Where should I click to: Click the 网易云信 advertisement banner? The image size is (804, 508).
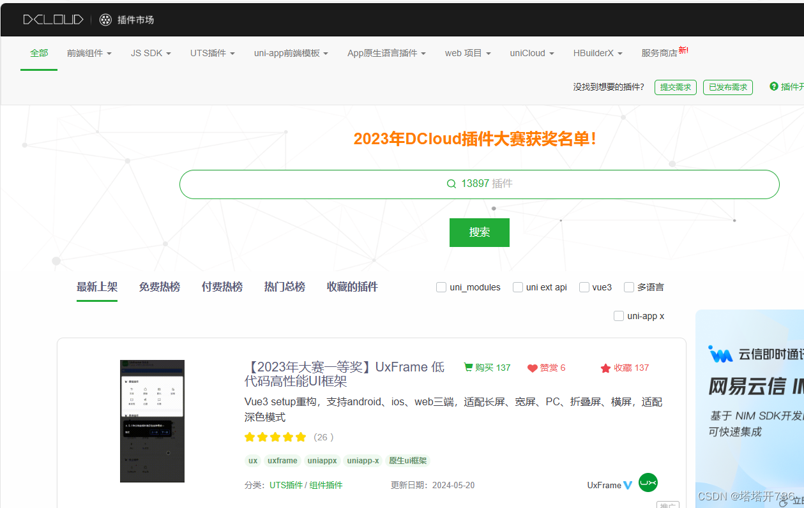[750, 408]
